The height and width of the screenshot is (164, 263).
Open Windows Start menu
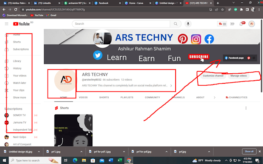[4, 160]
